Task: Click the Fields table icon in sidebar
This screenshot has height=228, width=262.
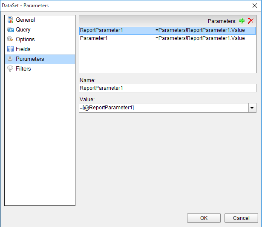Action: click(11, 49)
